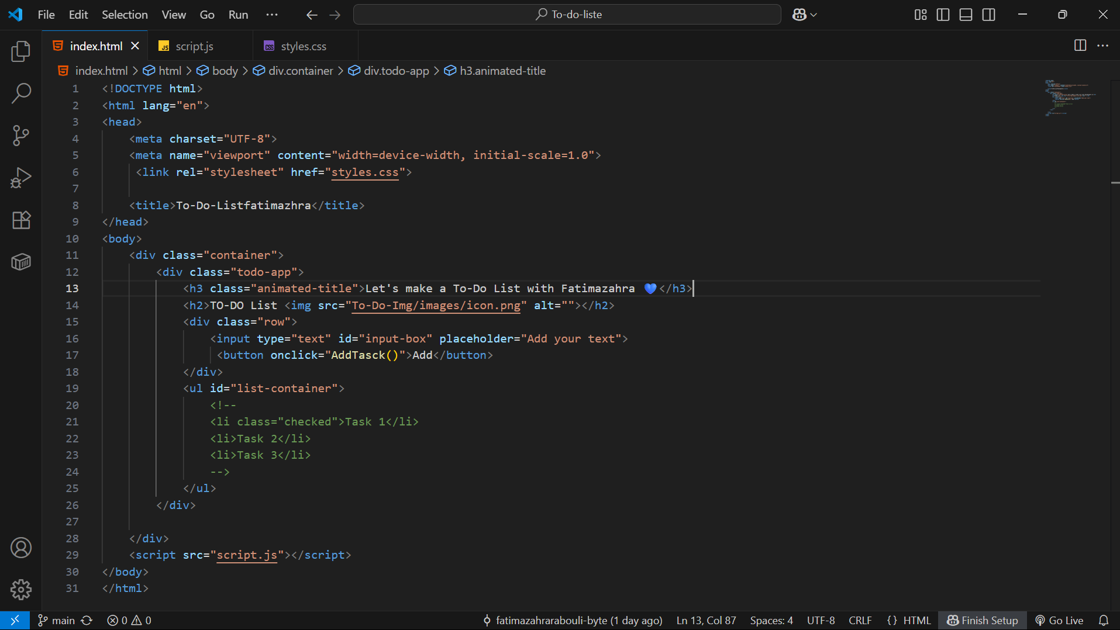Open the Extensions view

(x=21, y=220)
